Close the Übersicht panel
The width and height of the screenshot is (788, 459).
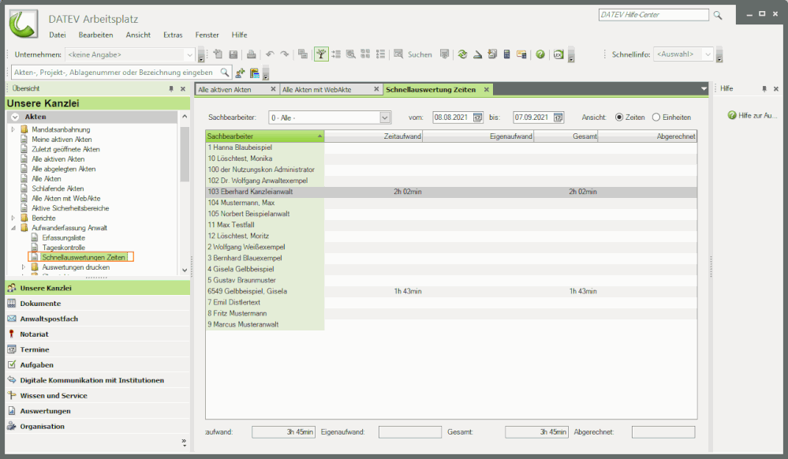183,88
